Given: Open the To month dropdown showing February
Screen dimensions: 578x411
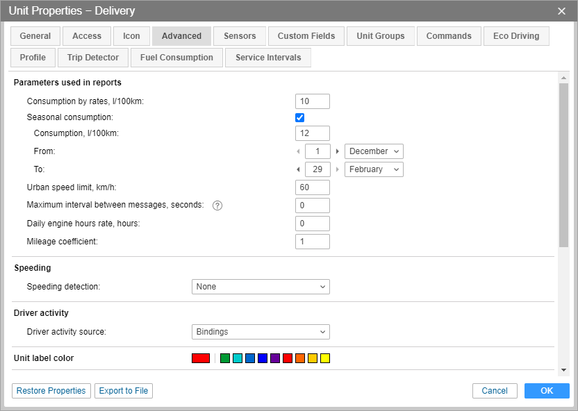Looking at the screenshot, I should tap(374, 169).
